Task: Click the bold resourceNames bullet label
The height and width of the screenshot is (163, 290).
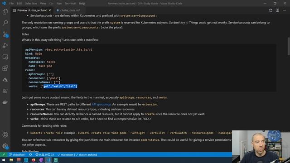Action: (41, 114)
